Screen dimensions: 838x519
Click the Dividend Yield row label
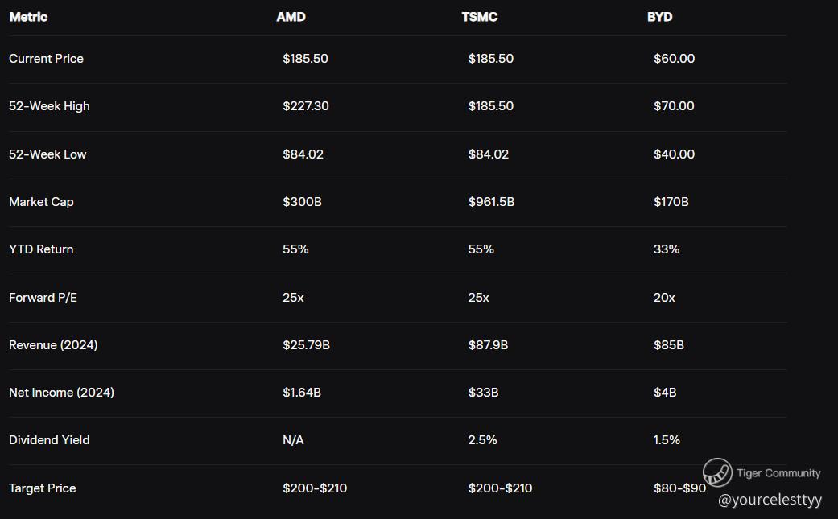click(49, 440)
